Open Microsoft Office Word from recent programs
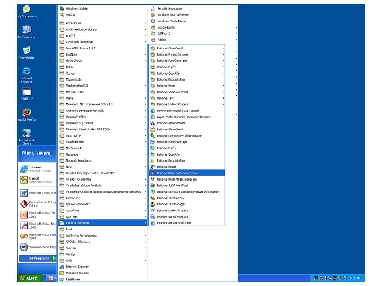382x286 pixels. (37, 193)
